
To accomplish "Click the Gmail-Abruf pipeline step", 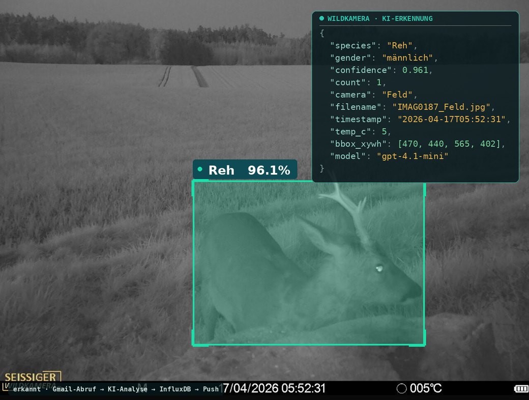I will [x=74, y=389].
